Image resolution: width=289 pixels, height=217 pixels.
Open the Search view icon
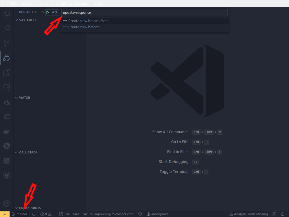pos(7,29)
